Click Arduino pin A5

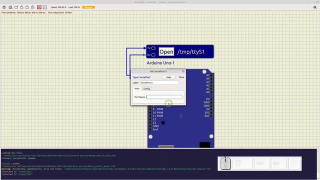[x=211, y=75]
